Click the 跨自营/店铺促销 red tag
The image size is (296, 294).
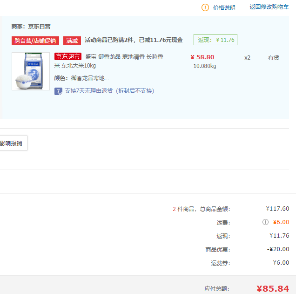(35, 41)
